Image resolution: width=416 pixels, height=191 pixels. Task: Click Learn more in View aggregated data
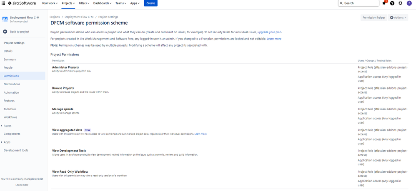point(200,134)
